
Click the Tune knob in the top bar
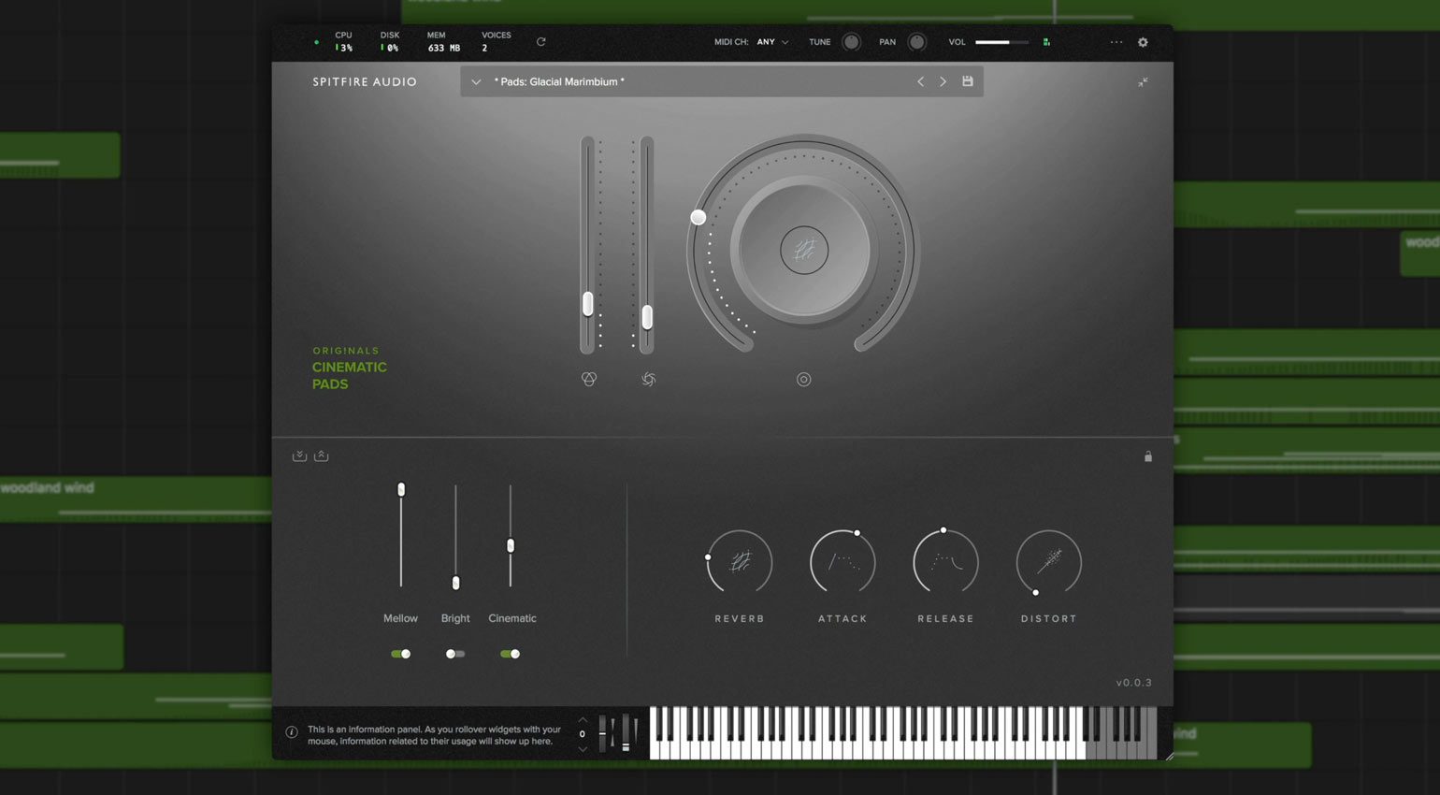point(851,42)
